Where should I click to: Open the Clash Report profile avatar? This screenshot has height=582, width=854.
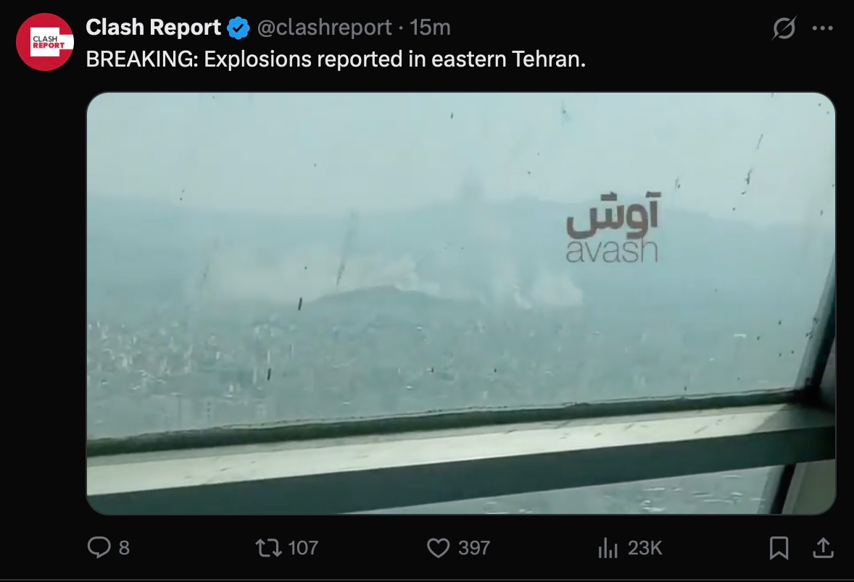click(x=45, y=42)
